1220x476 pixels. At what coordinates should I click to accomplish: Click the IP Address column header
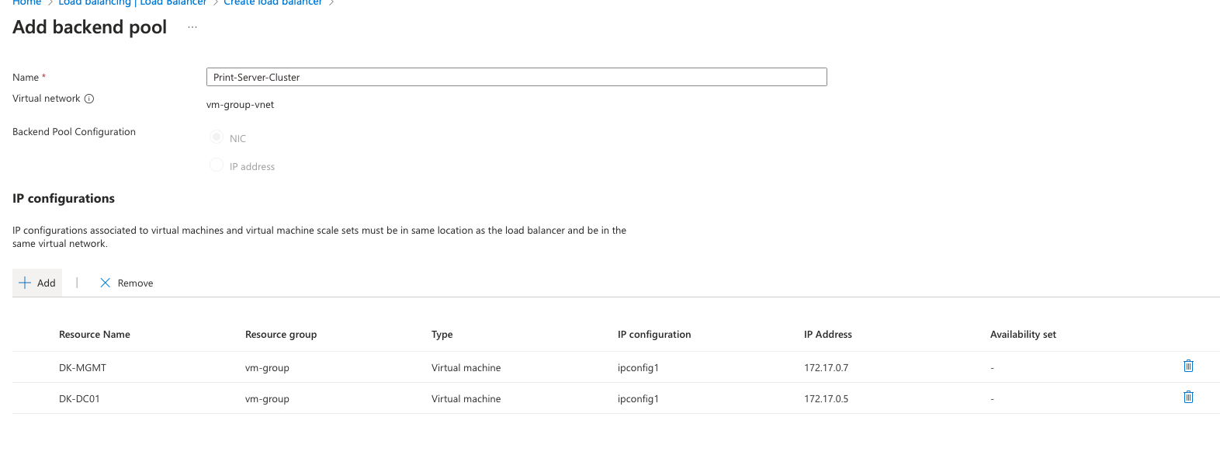pos(828,335)
